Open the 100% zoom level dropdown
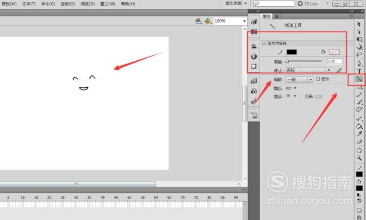366x220 pixels. point(230,21)
